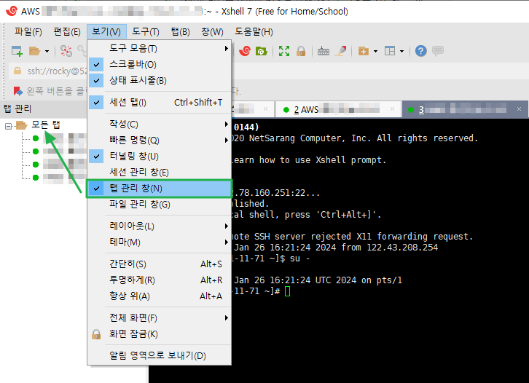Toggle 터널링 창(U) checked item
This screenshot has height=383, width=529.
pyautogui.click(x=160, y=156)
